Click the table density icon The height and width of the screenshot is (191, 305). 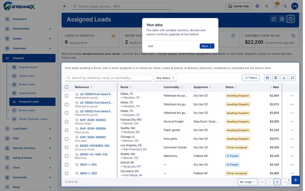[x=267, y=78]
